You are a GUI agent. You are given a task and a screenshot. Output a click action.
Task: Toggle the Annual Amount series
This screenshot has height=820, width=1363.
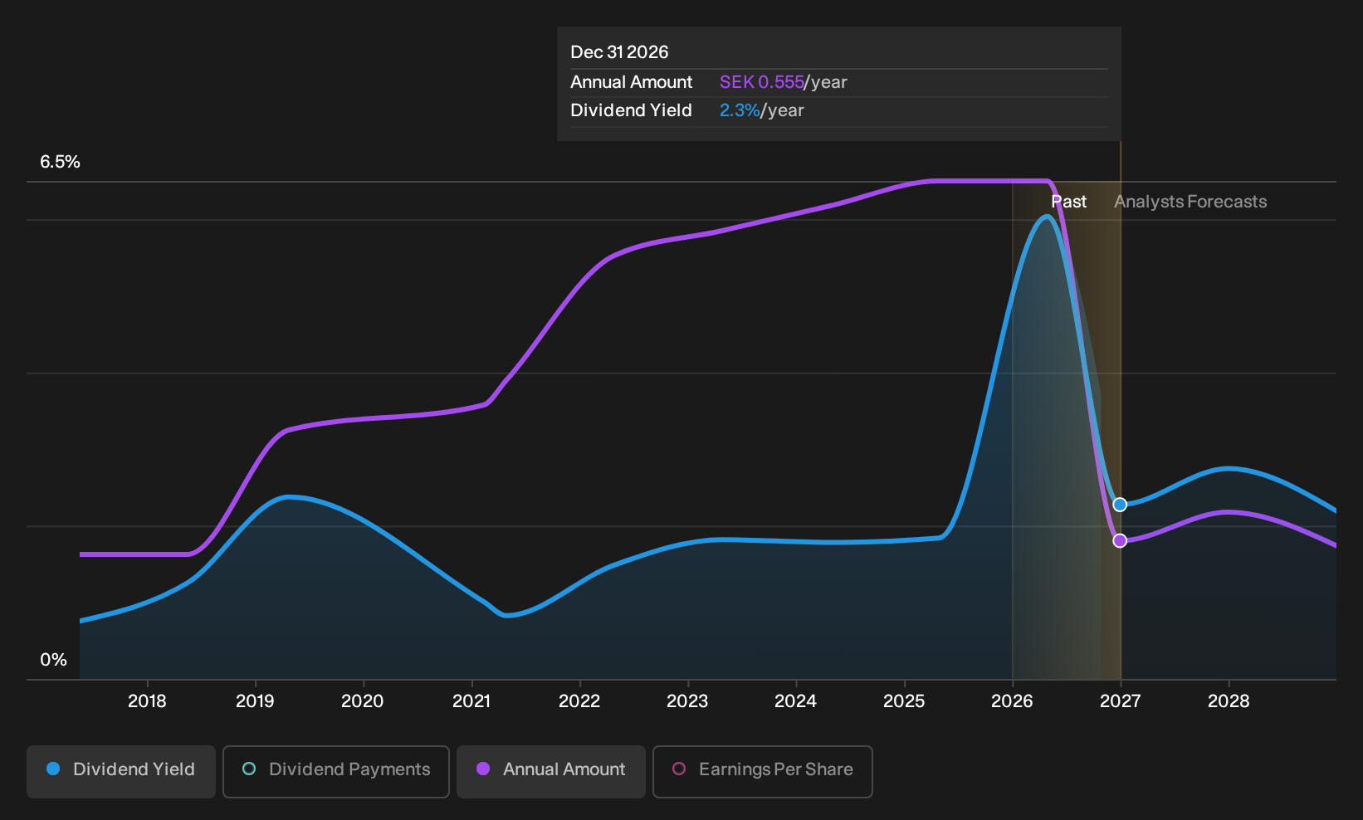click(551, 772)
